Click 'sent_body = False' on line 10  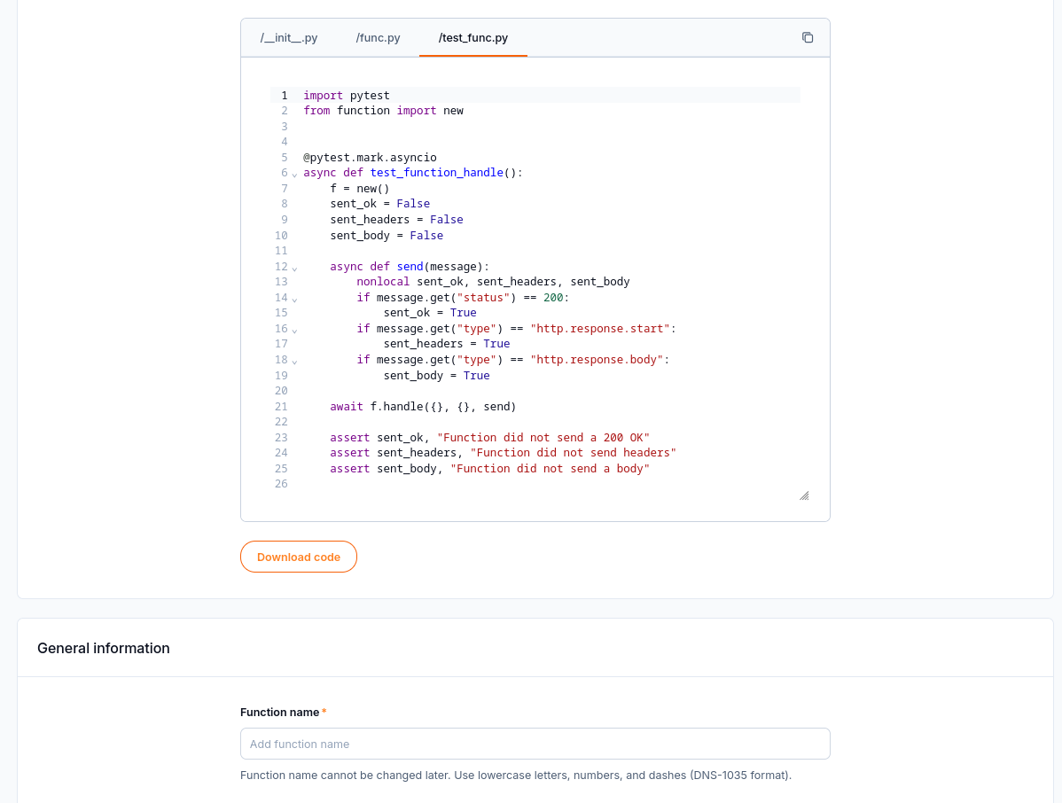387,236
